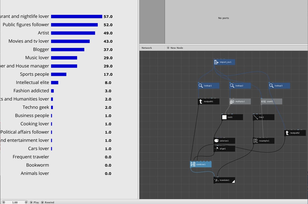Screen dimensions: 308x204
Task: Click the 'Intellectual elite' label
Action: (x=32, y=82)
